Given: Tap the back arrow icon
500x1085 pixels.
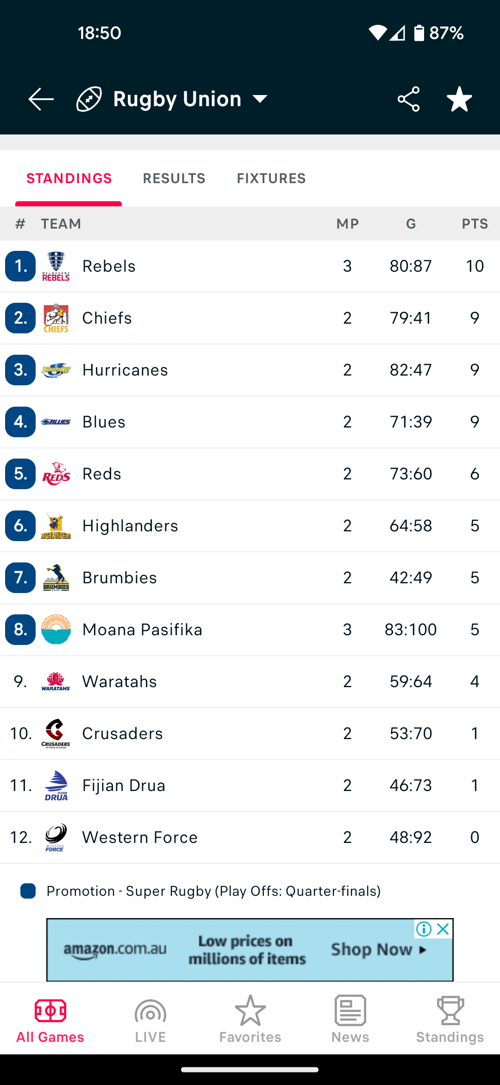Looking at the screenshot, I should pos(41,99).
